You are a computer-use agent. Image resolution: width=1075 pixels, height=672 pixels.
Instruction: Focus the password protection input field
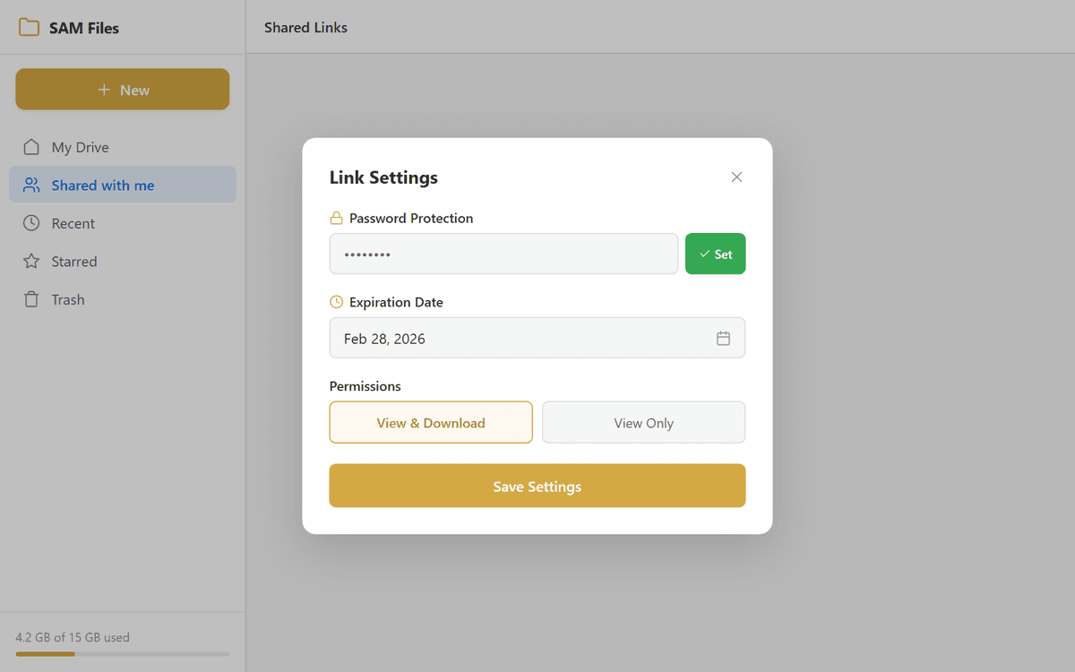503,254
